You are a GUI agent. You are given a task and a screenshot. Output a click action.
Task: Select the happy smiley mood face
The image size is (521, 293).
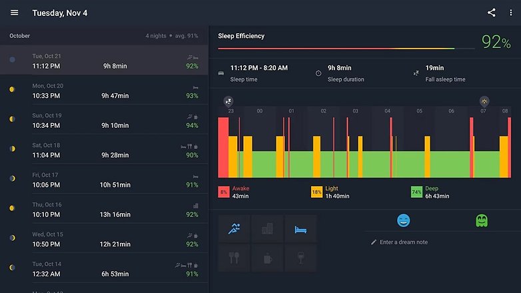point(403,220)
